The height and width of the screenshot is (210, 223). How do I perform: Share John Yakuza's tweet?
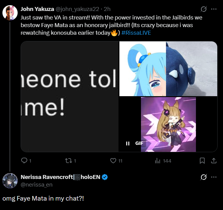coord(214,161)
